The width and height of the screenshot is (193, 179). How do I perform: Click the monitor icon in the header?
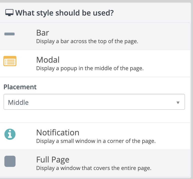click(x=9, y=13)
